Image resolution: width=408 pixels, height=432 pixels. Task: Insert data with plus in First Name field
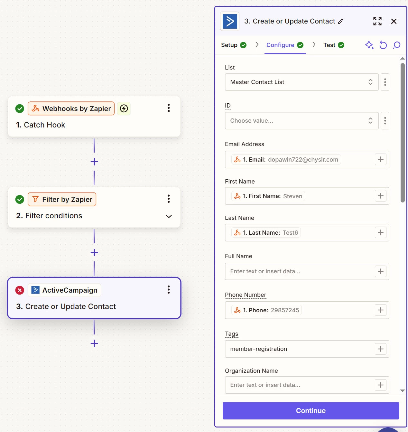pos(381,196)
